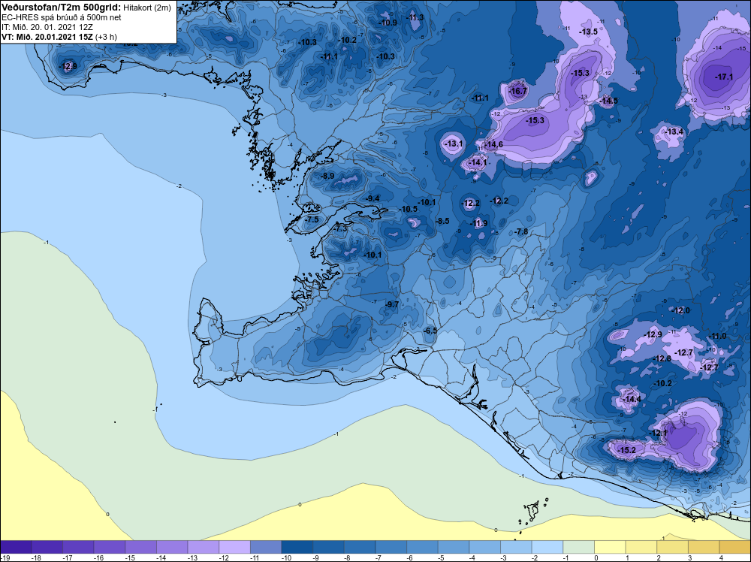Click the -6.5 temperature label
The width and height of the screenshot is (751, 562).
(430, 331)
